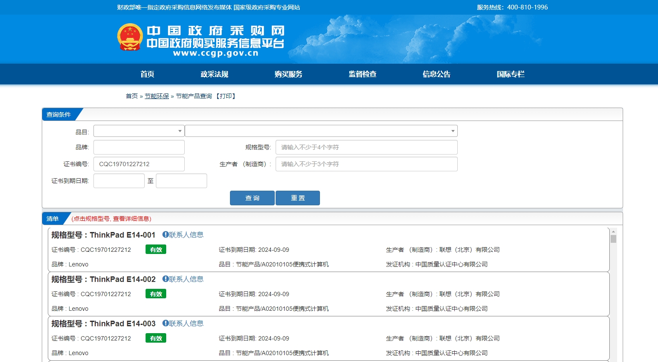The width and height of the screenshot is (658, 362).
Task: Click the certificate expiry end date field
Action: tap(181, 181)
